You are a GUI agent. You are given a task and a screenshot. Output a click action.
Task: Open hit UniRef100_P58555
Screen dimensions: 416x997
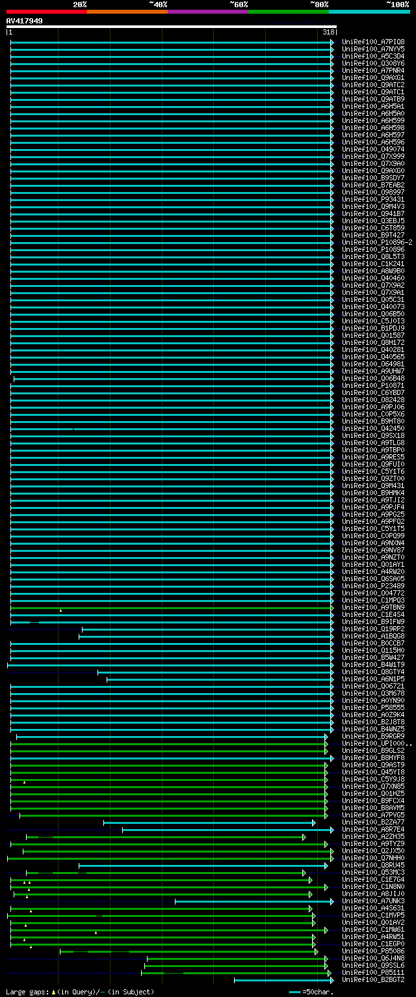tap(373, 707)
